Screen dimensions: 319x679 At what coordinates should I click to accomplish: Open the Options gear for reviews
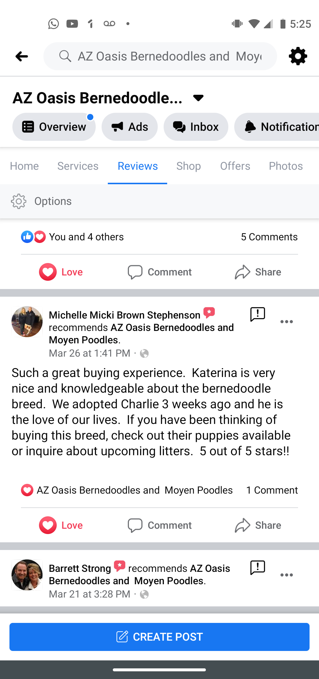[19, 201]
